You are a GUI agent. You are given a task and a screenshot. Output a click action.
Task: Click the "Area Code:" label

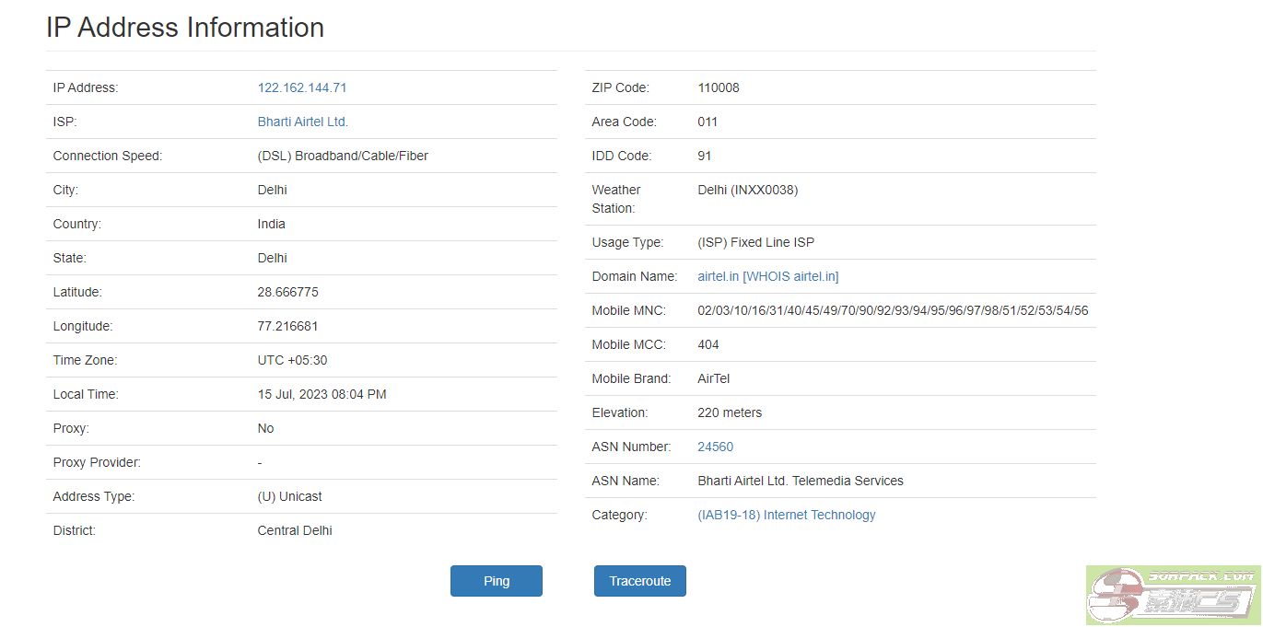pos(625,122)
